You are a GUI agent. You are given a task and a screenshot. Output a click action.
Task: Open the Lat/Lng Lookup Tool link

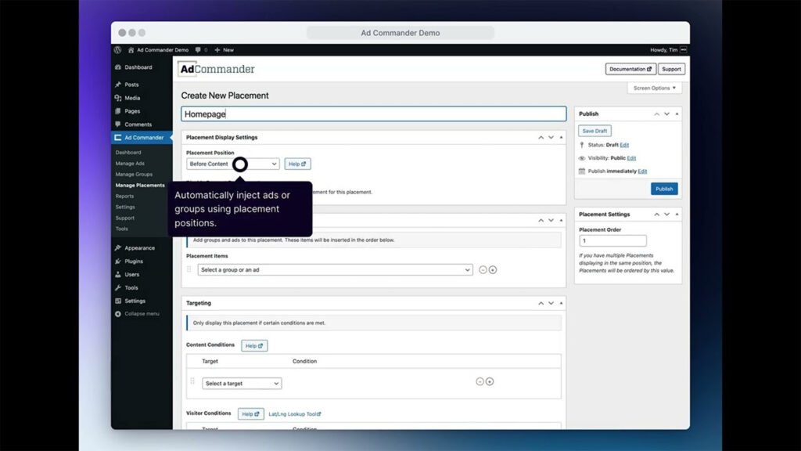(294, 414)
